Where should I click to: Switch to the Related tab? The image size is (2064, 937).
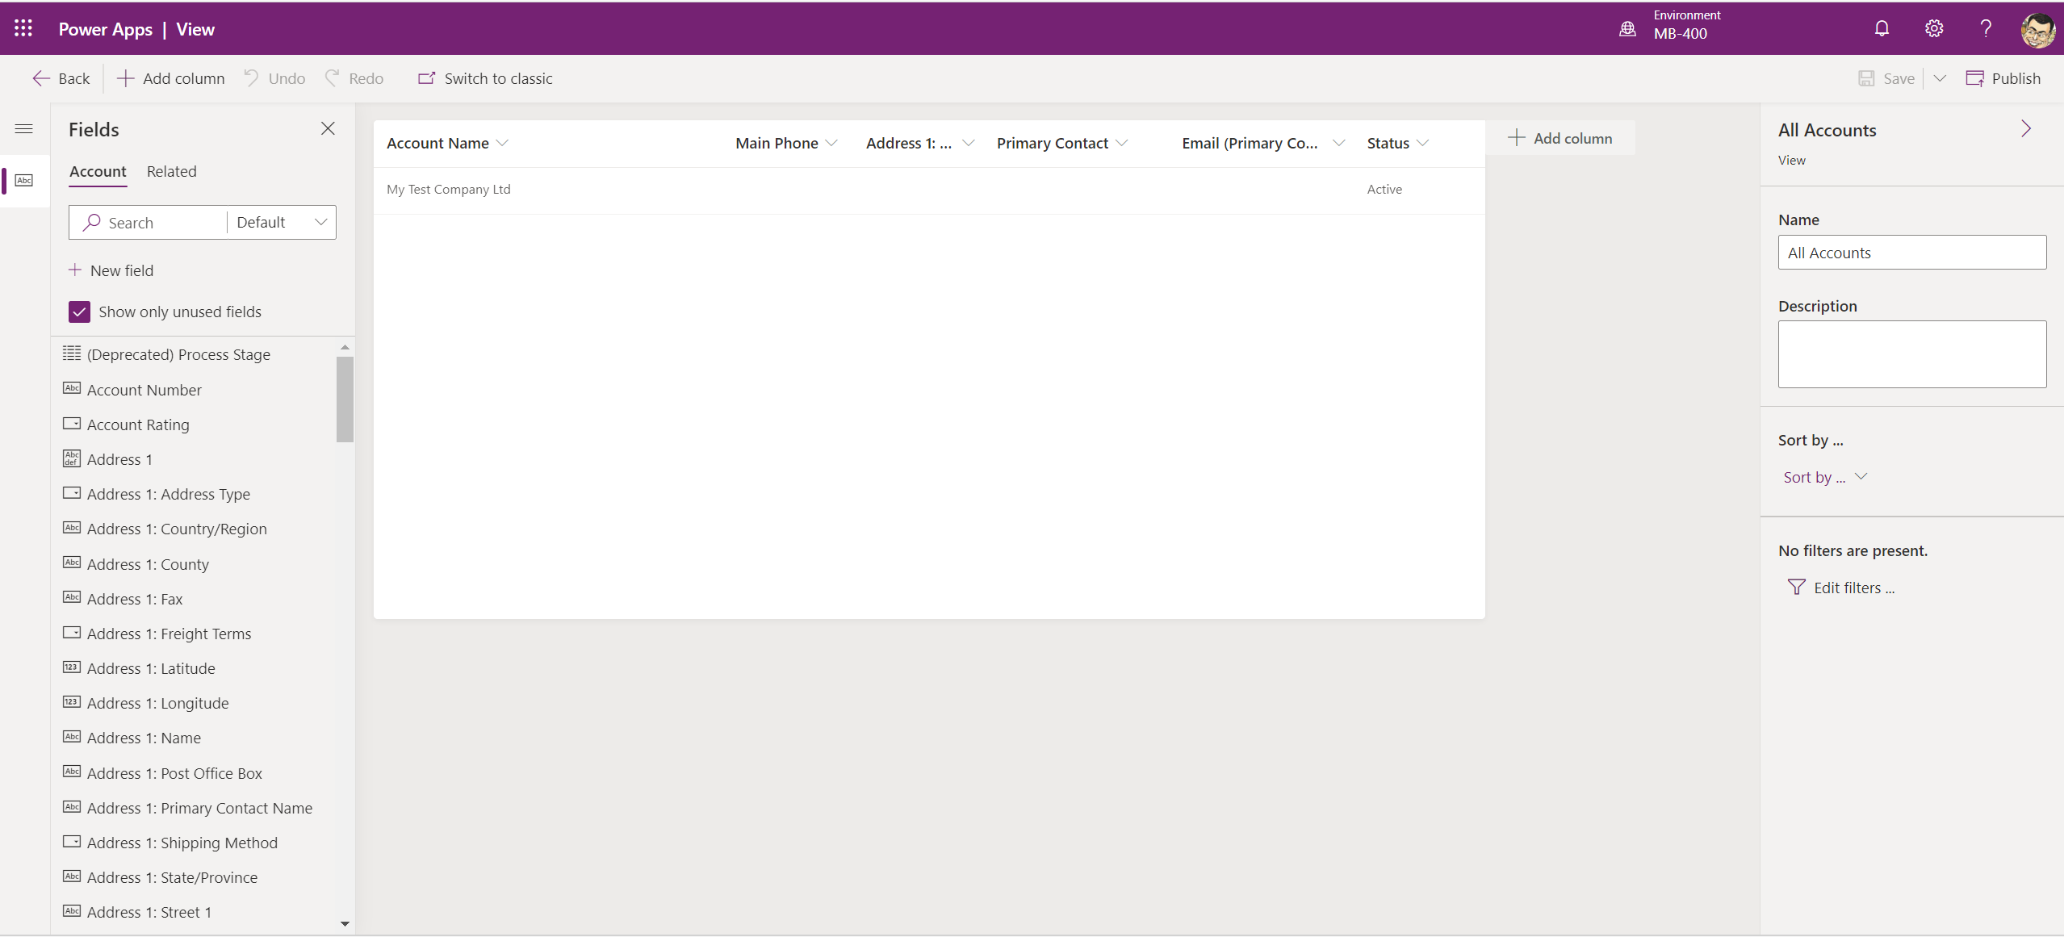click(172, 172)
